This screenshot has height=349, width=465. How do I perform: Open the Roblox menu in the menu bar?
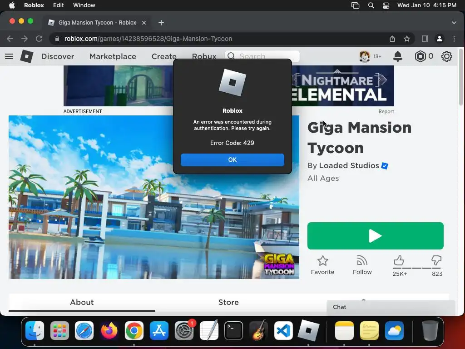[x=34, y=5]
